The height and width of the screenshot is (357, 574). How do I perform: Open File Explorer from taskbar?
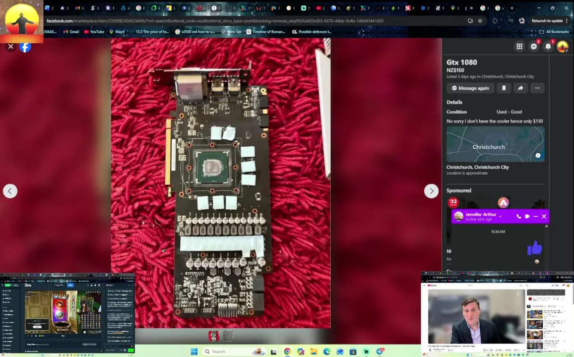[x=314, y=352]
